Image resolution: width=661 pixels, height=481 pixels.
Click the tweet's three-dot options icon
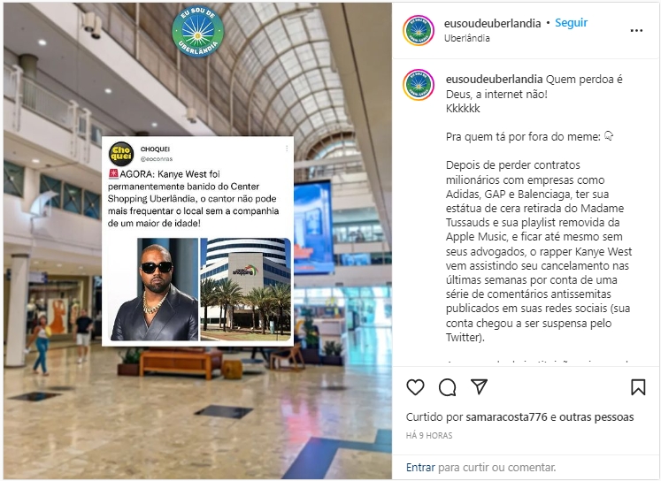point(287,149)
